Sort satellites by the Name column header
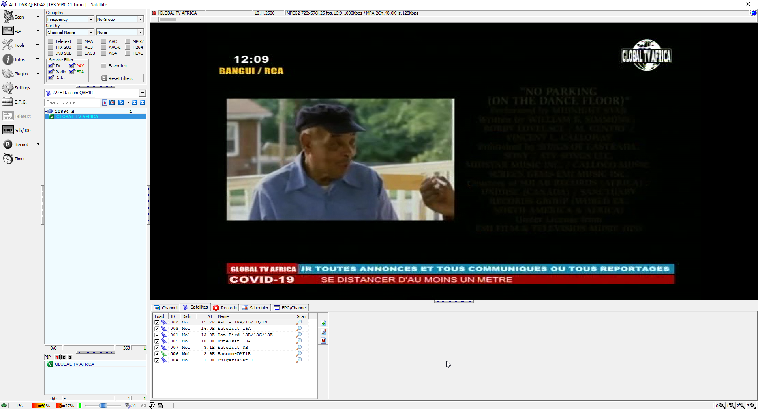This screenshot has width=758, height=409. (255, 316)
